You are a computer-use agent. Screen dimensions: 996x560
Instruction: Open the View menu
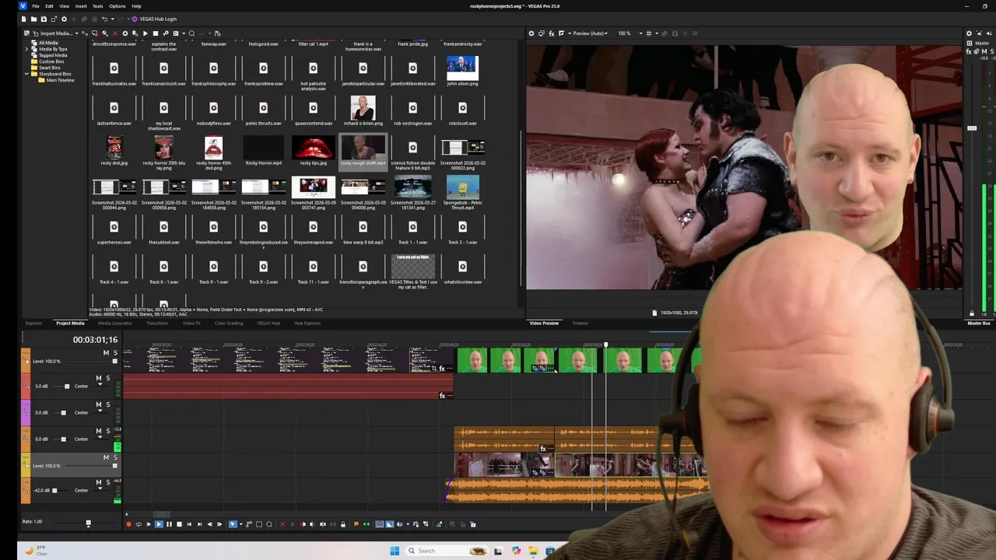64,6
